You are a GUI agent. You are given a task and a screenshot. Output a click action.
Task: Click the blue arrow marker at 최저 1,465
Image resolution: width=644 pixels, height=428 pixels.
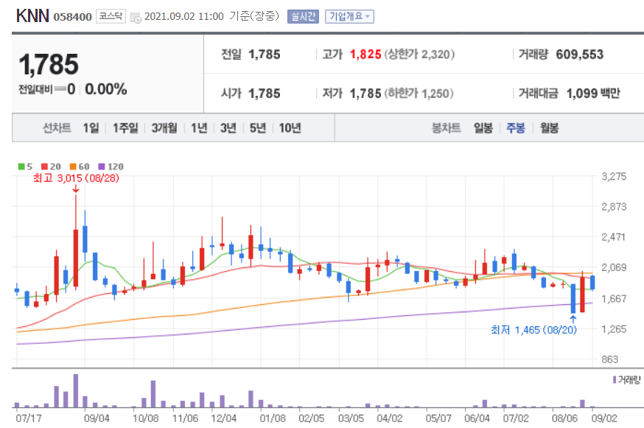[574, 318]
